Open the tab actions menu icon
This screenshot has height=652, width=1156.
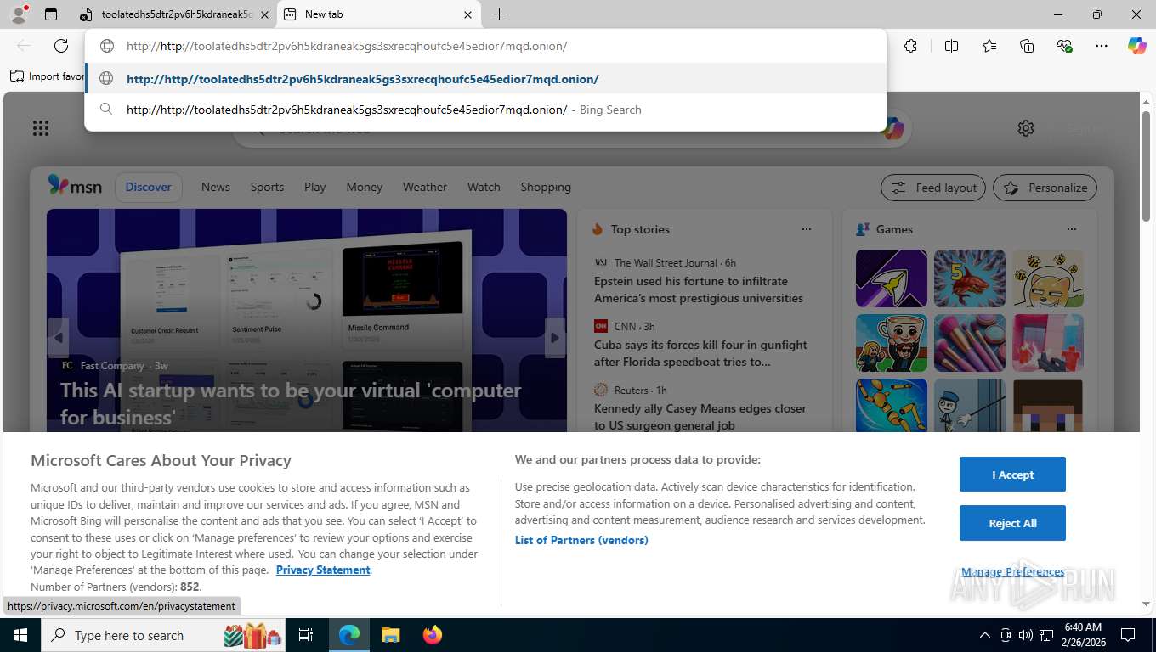point(51,14)
